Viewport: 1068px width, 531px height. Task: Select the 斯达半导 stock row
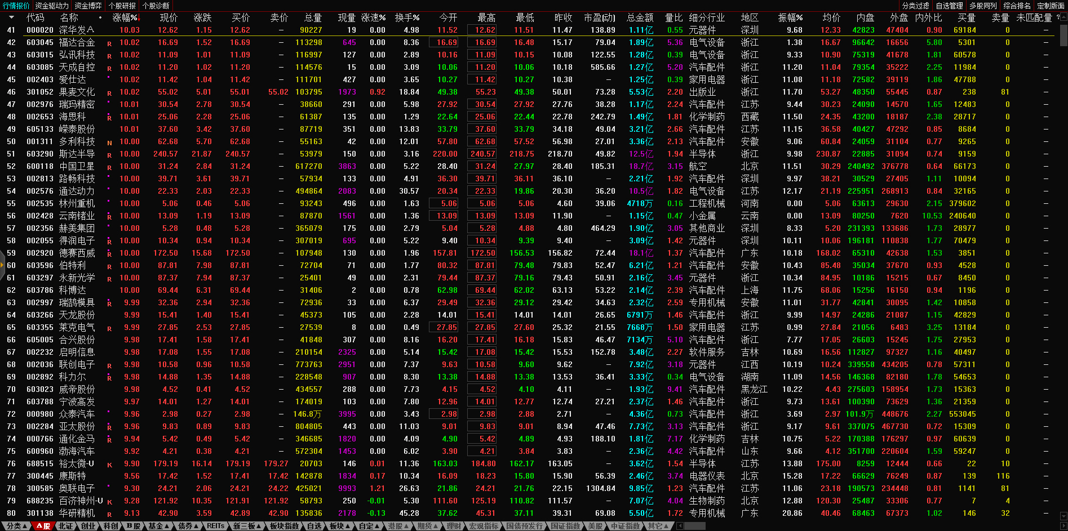pyautogui.click(x=77, y=154)
